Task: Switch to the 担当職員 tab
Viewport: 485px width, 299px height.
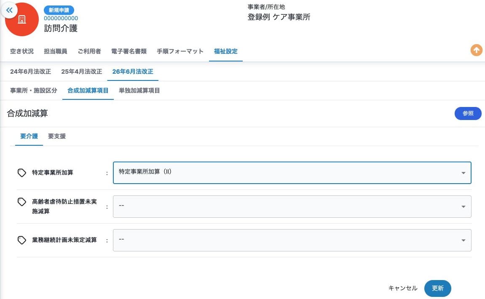Action: pos(55,51)
